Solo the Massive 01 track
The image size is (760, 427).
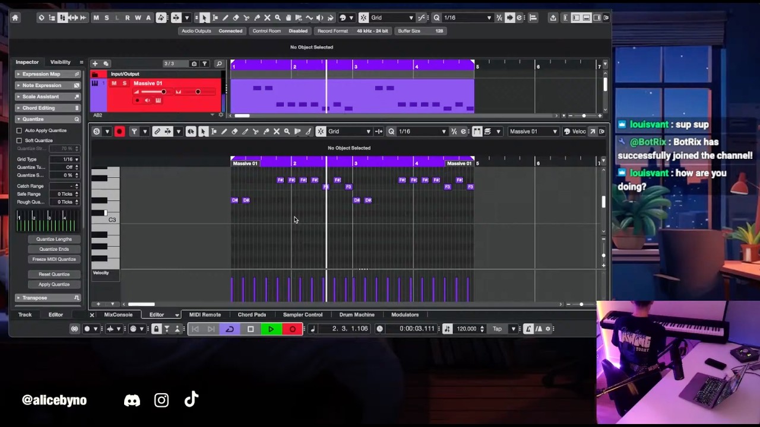(124, 84)
